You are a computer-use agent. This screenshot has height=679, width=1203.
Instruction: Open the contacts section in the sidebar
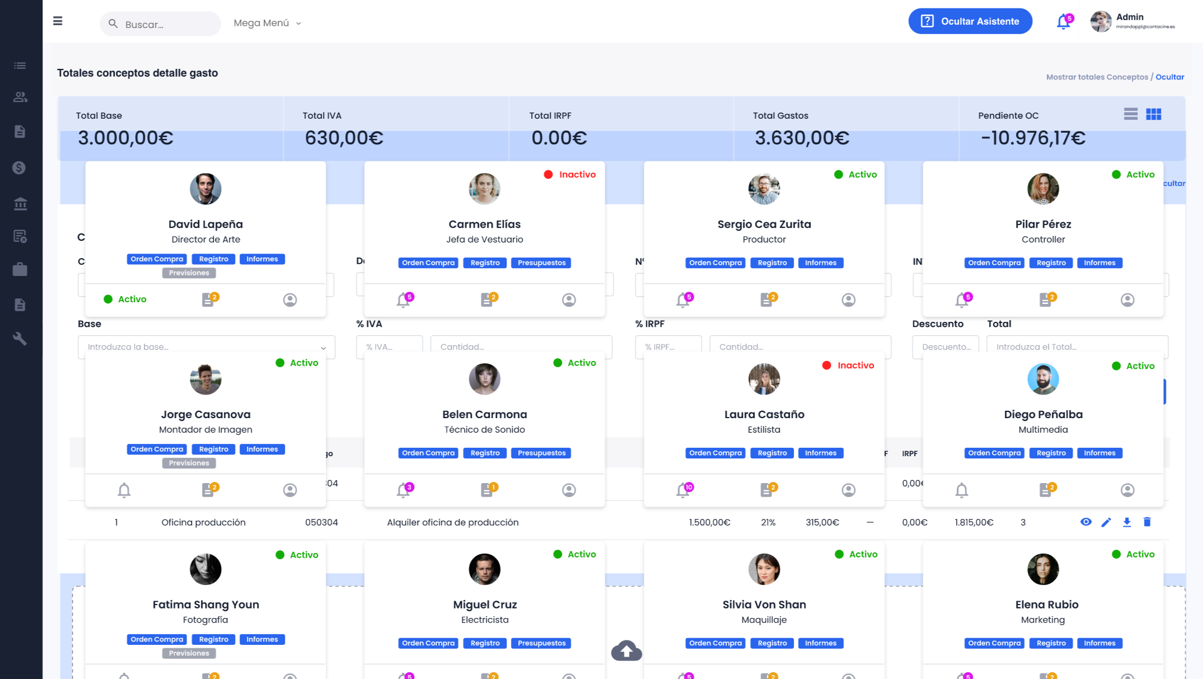pos(20,96)
